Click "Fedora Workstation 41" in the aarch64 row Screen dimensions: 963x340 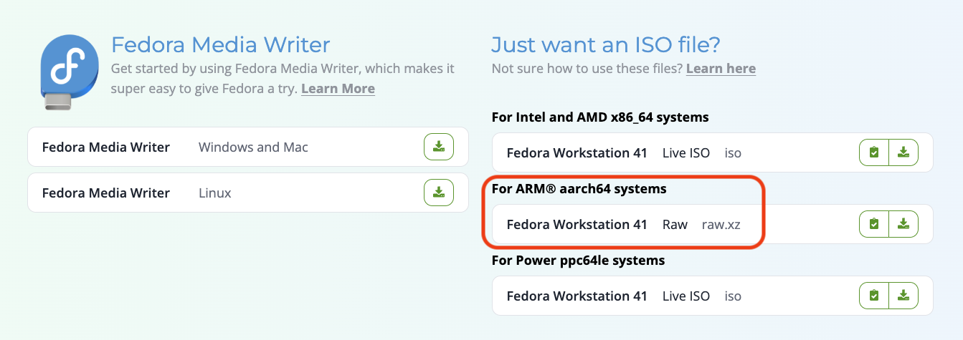click(x=577, y=224)
